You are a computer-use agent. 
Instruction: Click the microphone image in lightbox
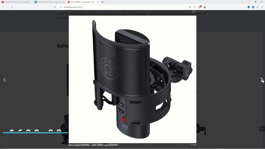(132, 79)
